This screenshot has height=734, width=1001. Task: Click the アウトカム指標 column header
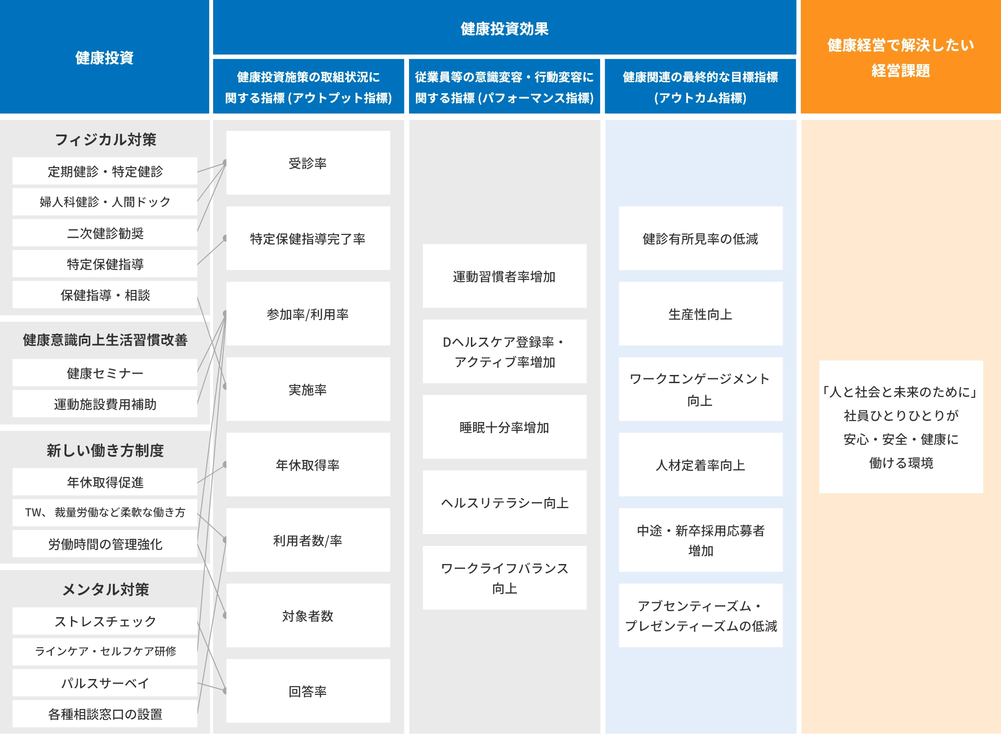(x=700, y=87)
